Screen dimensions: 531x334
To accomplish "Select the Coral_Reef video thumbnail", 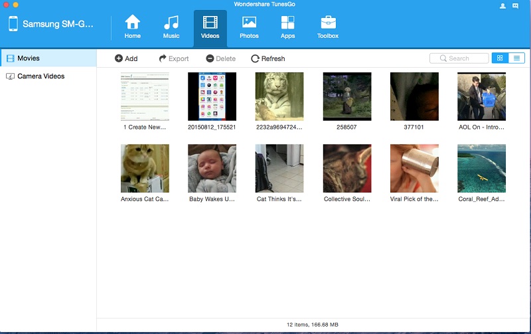I will tap(481, 169).
